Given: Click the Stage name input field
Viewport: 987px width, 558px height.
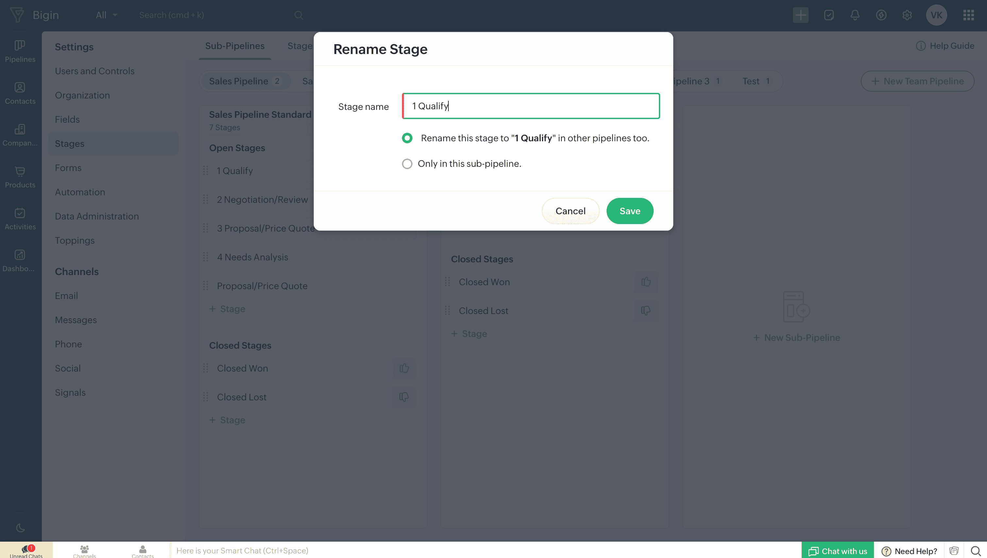Looking at the screenshot, I should coord(531,106).
